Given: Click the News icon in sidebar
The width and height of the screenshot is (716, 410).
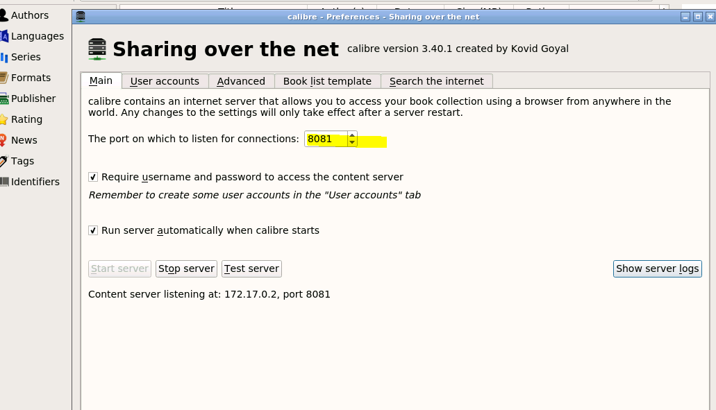Looking at the screenshot, I should [3, 140].
